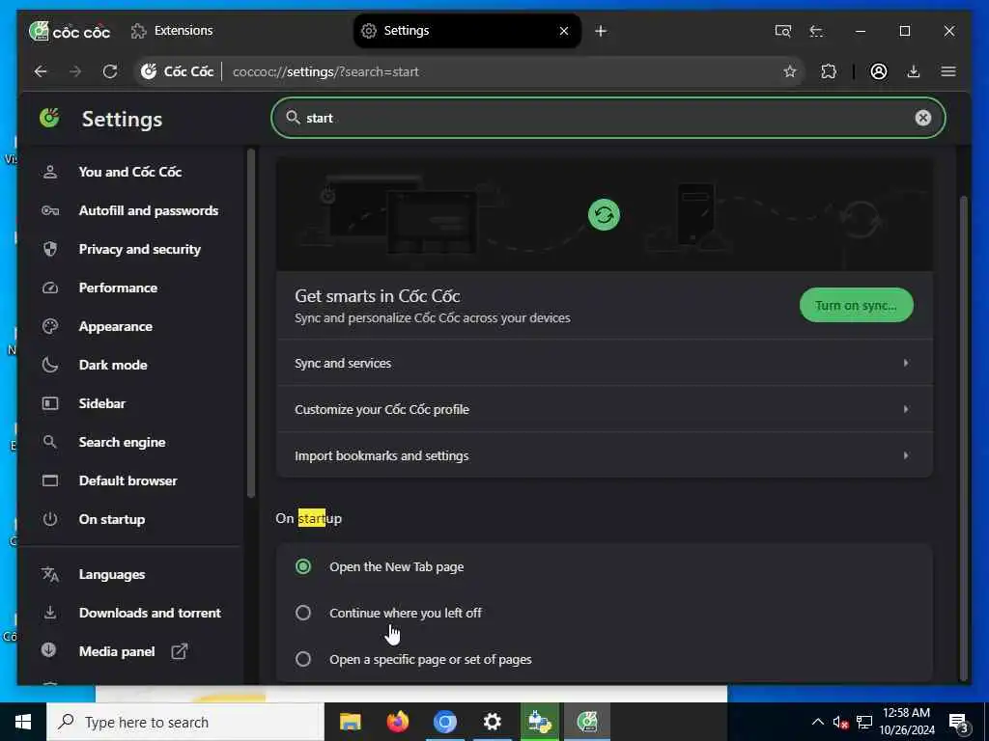
Task: Open Sidebar settings section
Action: 101,403
